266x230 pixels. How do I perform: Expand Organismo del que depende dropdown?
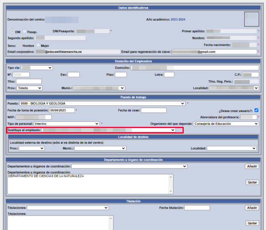tap(226, 124)
